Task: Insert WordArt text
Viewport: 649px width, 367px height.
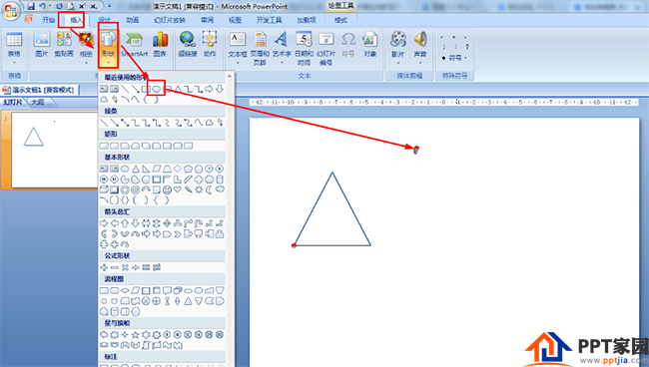Action: [282, 48]
